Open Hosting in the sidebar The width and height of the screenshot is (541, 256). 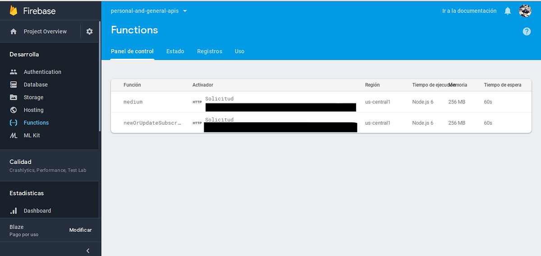click(33, 110)
